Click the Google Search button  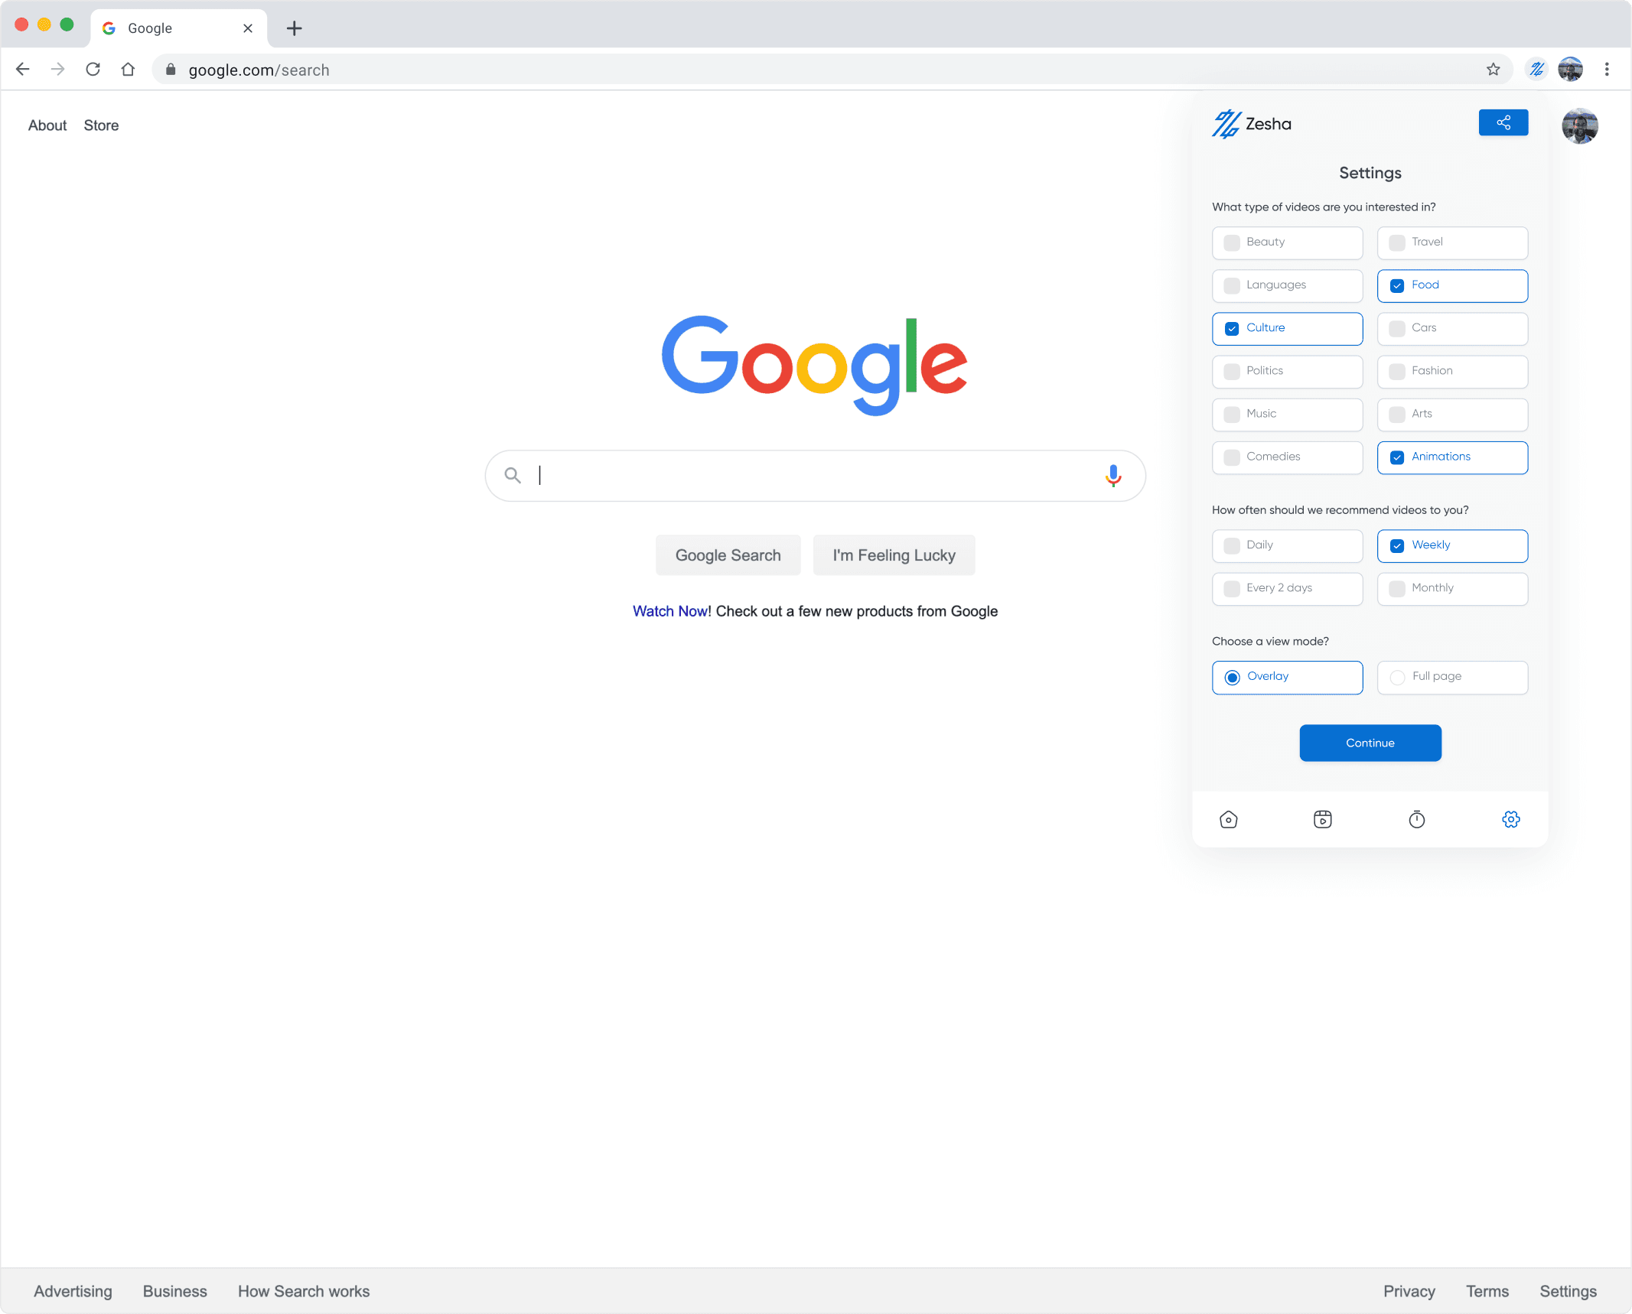728,555
